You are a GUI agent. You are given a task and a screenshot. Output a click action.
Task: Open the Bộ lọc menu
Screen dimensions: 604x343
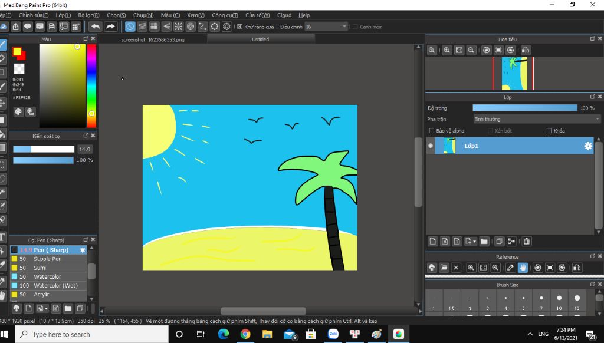pos(88,15)
